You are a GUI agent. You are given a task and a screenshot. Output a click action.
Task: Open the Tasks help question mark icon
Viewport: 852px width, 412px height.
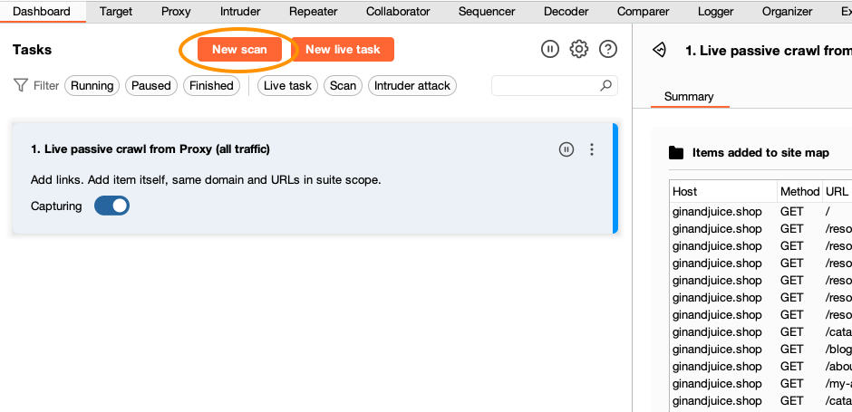pos(608,50)
